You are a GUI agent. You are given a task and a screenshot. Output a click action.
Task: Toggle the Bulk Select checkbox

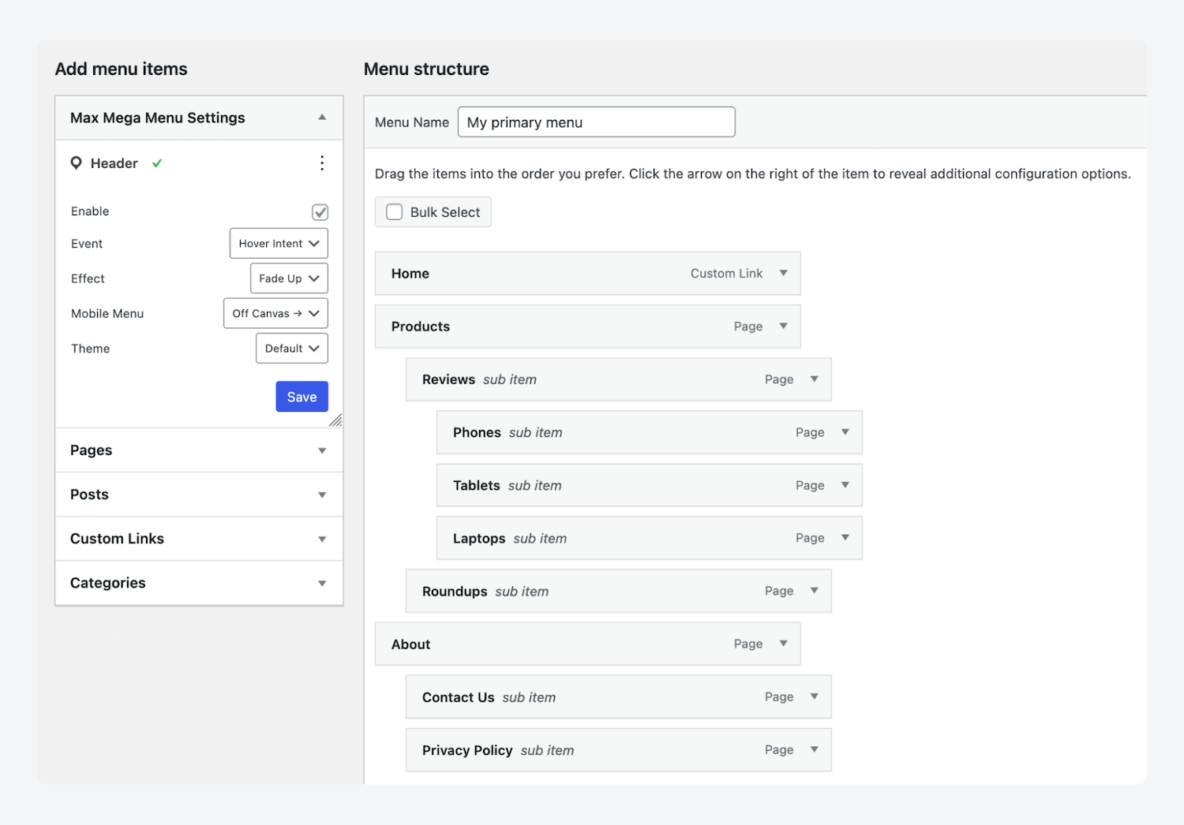pos(394,211)
